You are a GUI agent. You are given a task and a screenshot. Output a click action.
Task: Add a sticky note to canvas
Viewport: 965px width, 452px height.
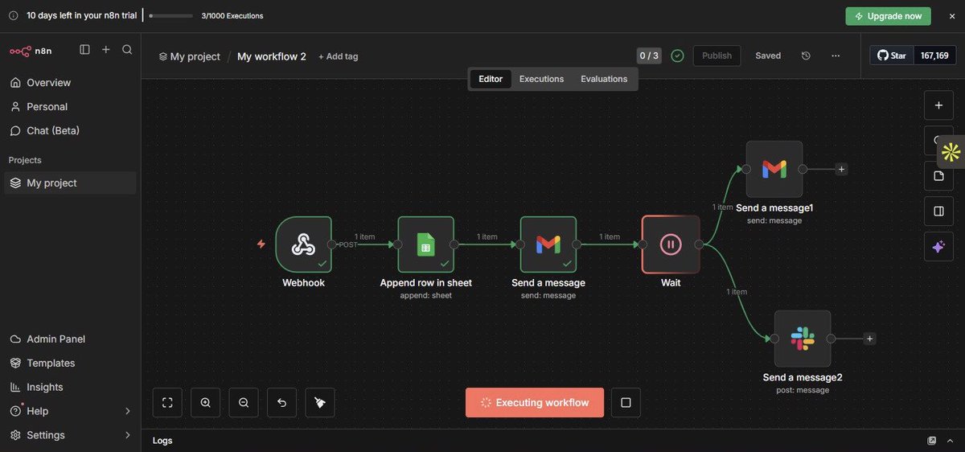point(938,176)
